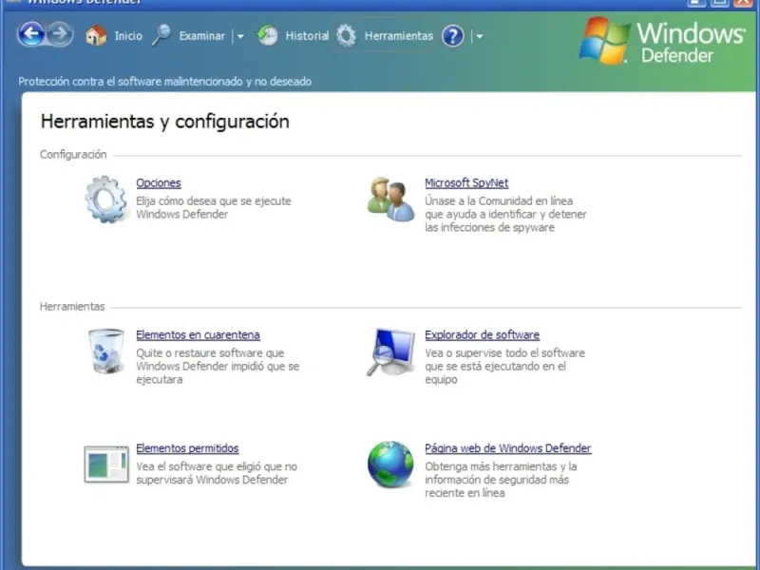
Task: Click the 'Herramientas' section label above quarantine
Action: tap(72, 306)
